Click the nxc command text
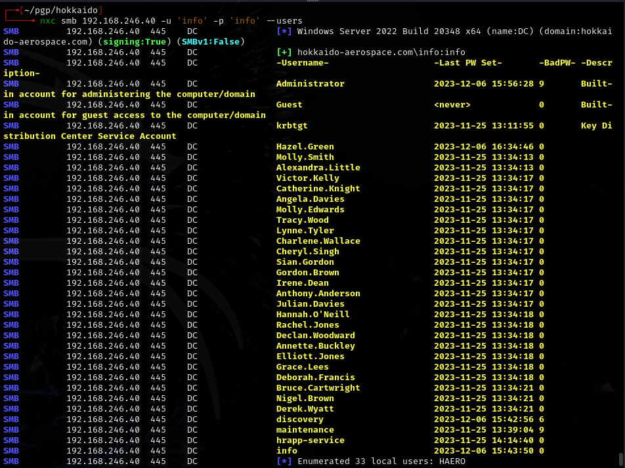Image resolution: width=625 pixels, height=468 pixels. coord(49,20)
